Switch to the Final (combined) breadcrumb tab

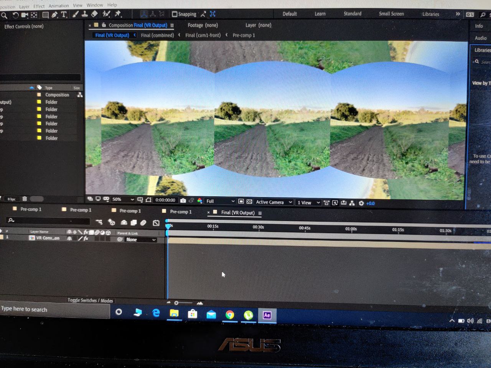click(157, 35)
